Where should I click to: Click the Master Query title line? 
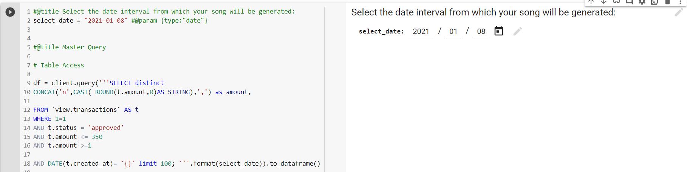[70, 47]
